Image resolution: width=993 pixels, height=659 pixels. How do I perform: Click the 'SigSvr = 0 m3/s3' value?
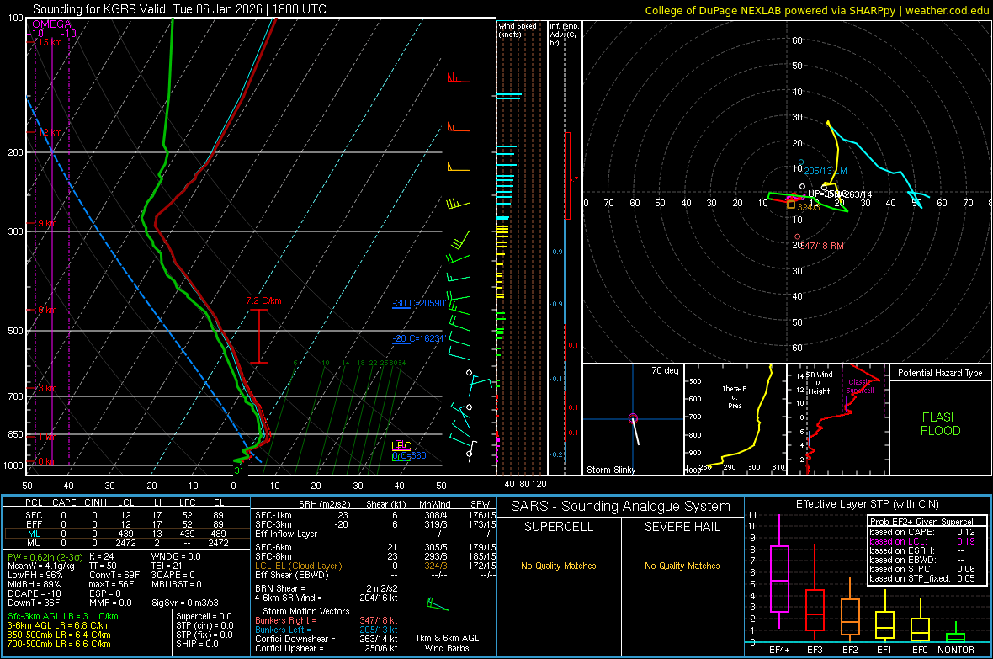click(x=185, y=603)
